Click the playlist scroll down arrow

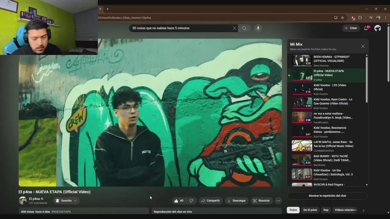pos(367,185)
